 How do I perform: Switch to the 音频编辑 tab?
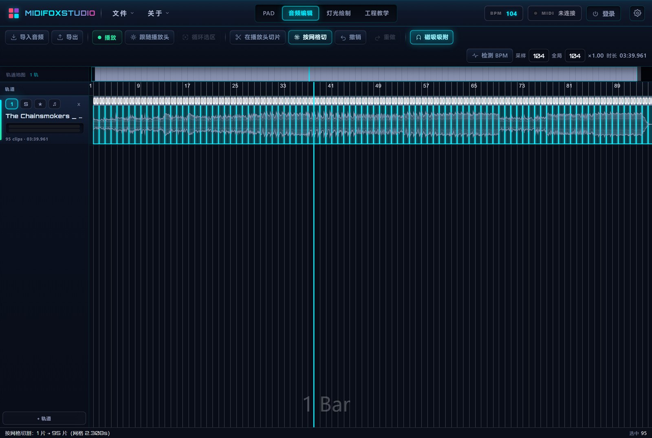pyautogui.click(x=300, y=13)
